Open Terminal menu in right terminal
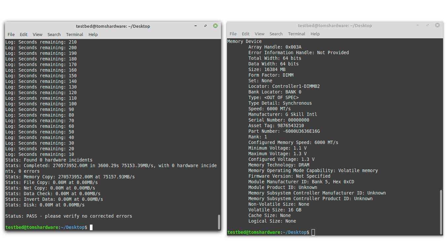This screenshot has width=448, height=252. point(297,34)
